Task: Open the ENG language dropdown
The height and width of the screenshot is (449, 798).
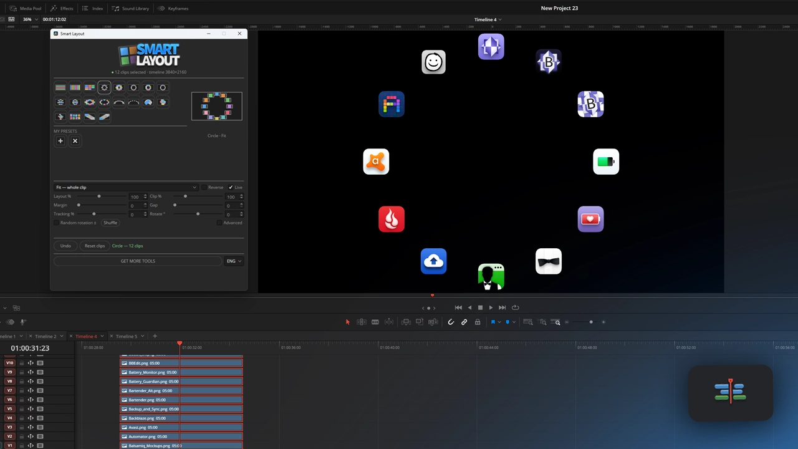Action: point(234,261)
